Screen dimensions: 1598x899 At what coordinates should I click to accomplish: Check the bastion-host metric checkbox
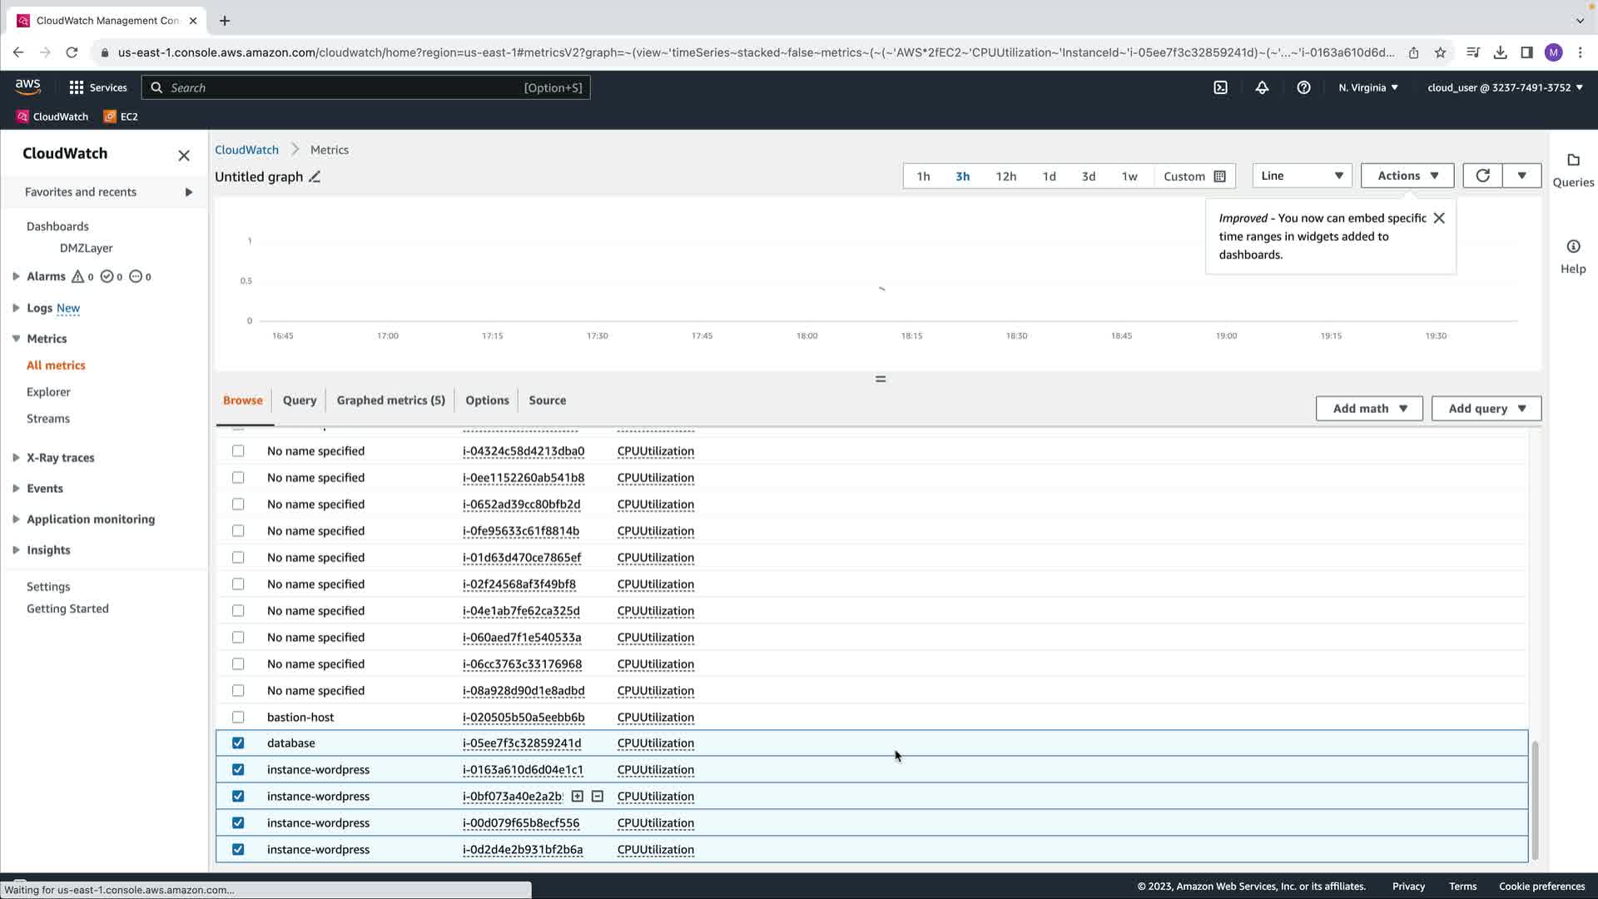[x=238, y=717]
